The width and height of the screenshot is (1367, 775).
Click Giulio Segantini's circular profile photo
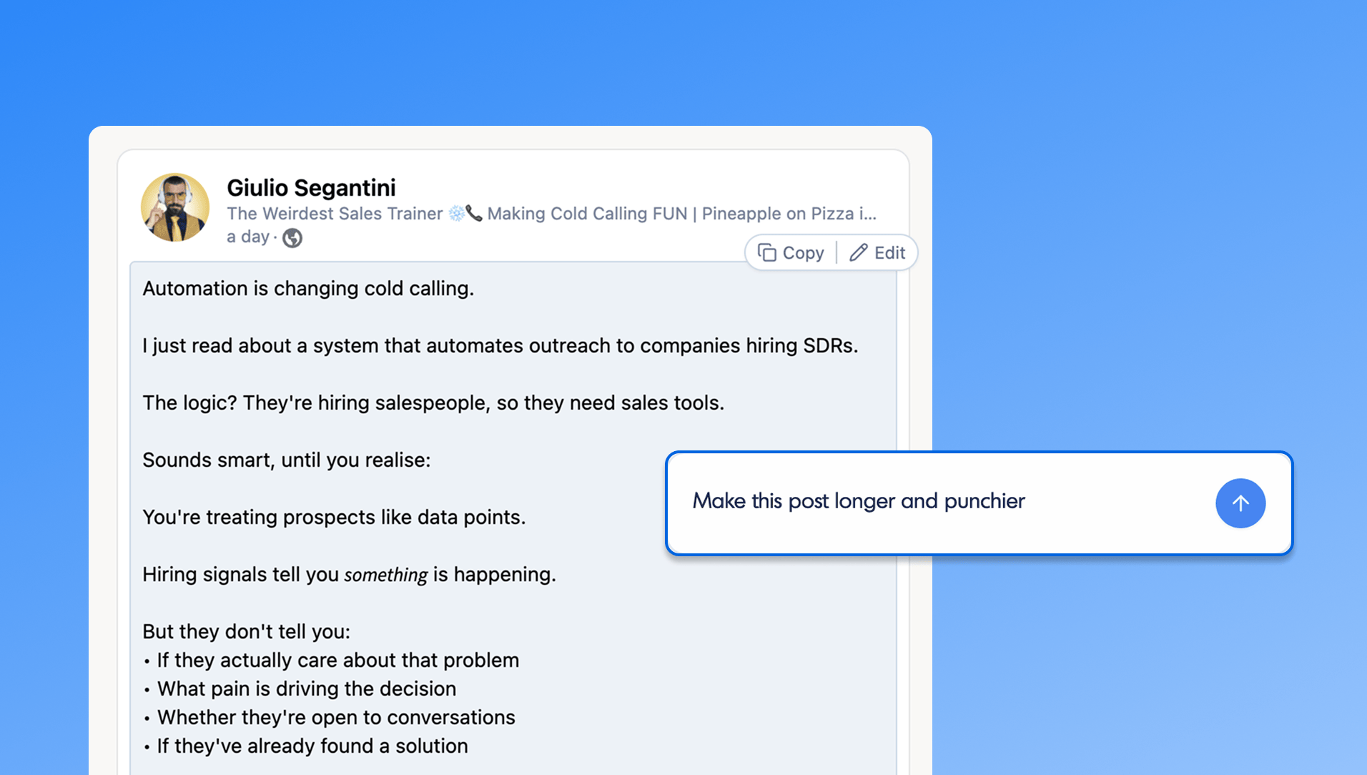coord(174,207)
